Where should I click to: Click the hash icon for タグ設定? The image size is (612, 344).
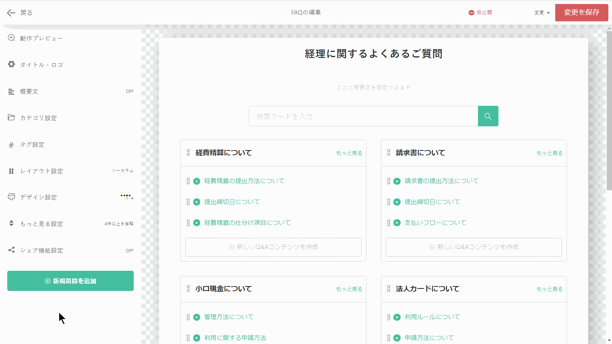click(11, 145)
